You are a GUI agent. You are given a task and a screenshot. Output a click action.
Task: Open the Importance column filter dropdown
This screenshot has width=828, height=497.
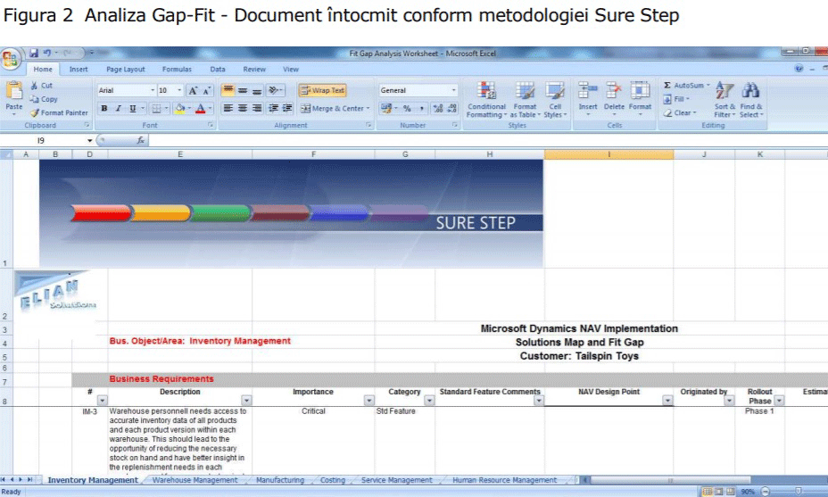coord(369,402)
